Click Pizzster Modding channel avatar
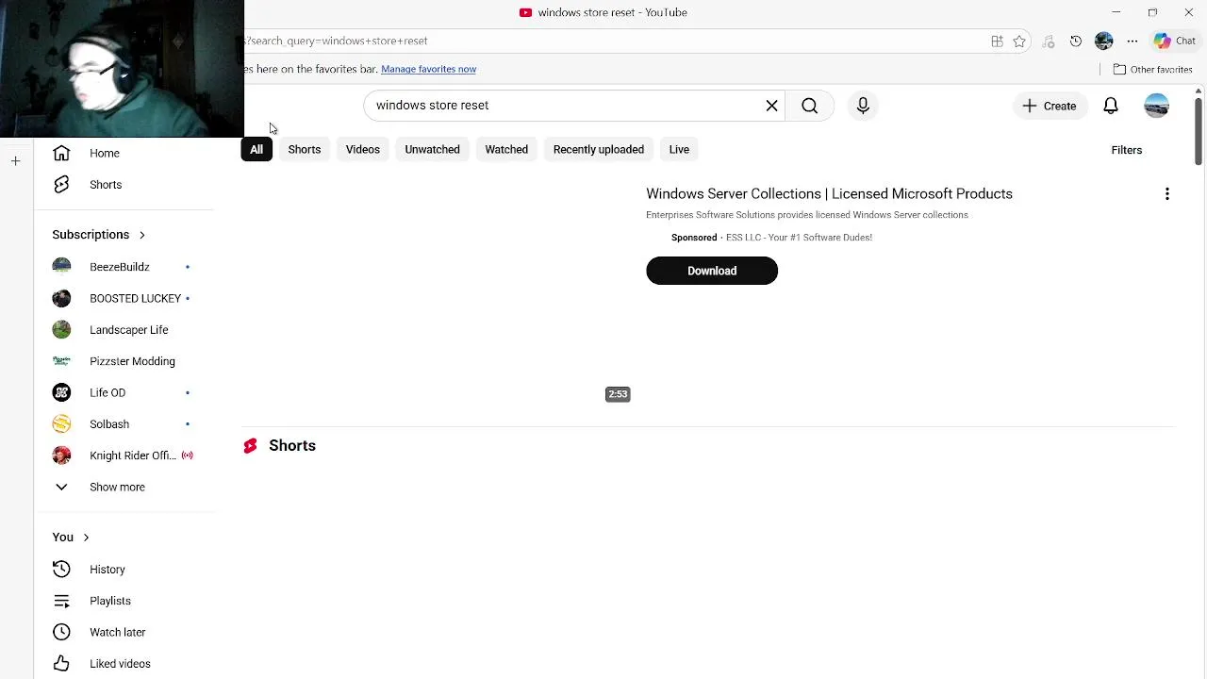Viewport: 1207px width, 679px height. 61,361
